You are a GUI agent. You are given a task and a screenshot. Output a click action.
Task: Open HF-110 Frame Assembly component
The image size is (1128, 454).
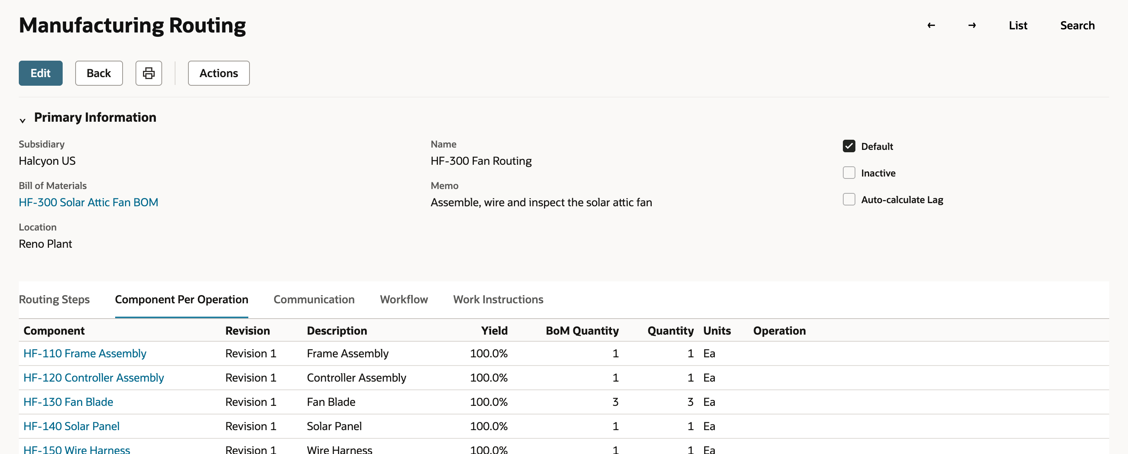point(85,353)
